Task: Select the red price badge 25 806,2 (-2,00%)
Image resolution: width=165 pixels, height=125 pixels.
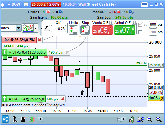Action: pyautogui.click(x=46, y=4)
